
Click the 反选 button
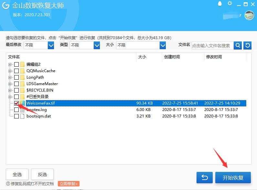pyautogui.click(x=42, y=174)
